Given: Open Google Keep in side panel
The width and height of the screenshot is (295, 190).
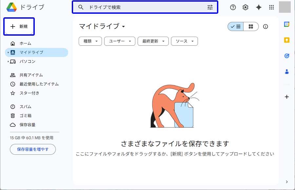Looking at the screenshot, I should (286, 40).
